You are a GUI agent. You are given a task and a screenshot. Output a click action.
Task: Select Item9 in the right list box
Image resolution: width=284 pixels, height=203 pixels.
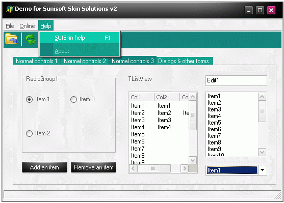click(214, 149)
